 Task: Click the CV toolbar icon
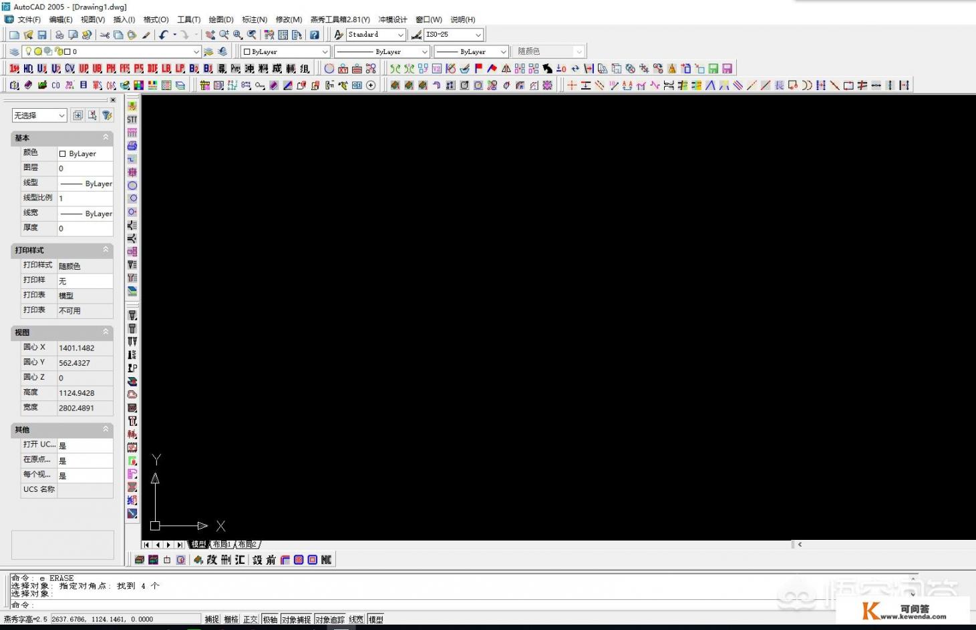69,69
